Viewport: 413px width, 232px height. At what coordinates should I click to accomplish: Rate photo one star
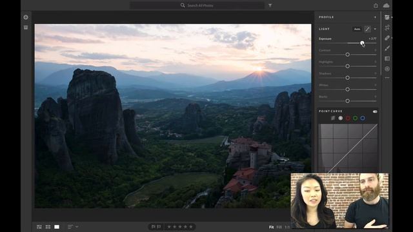click(169, 226)
